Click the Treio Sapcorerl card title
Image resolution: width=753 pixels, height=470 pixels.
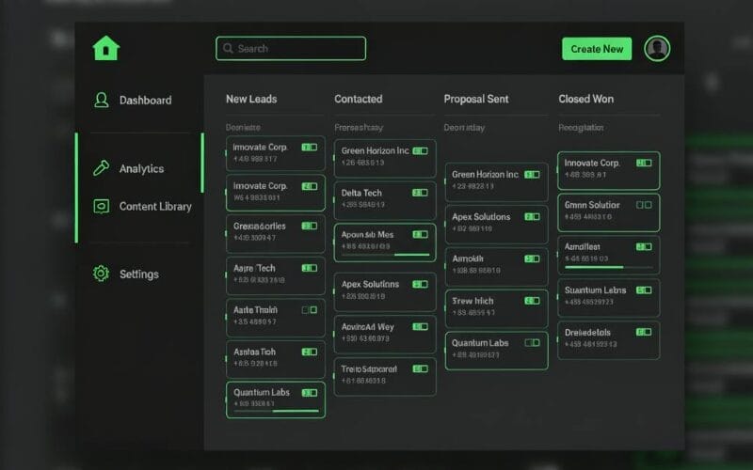369,368
